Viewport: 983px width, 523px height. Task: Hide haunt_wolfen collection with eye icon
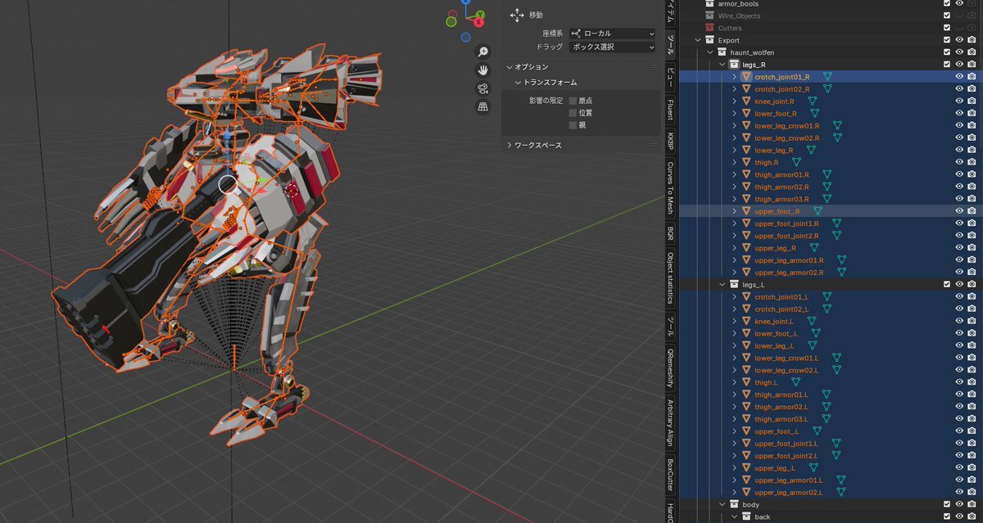click(x=959, y=52)
